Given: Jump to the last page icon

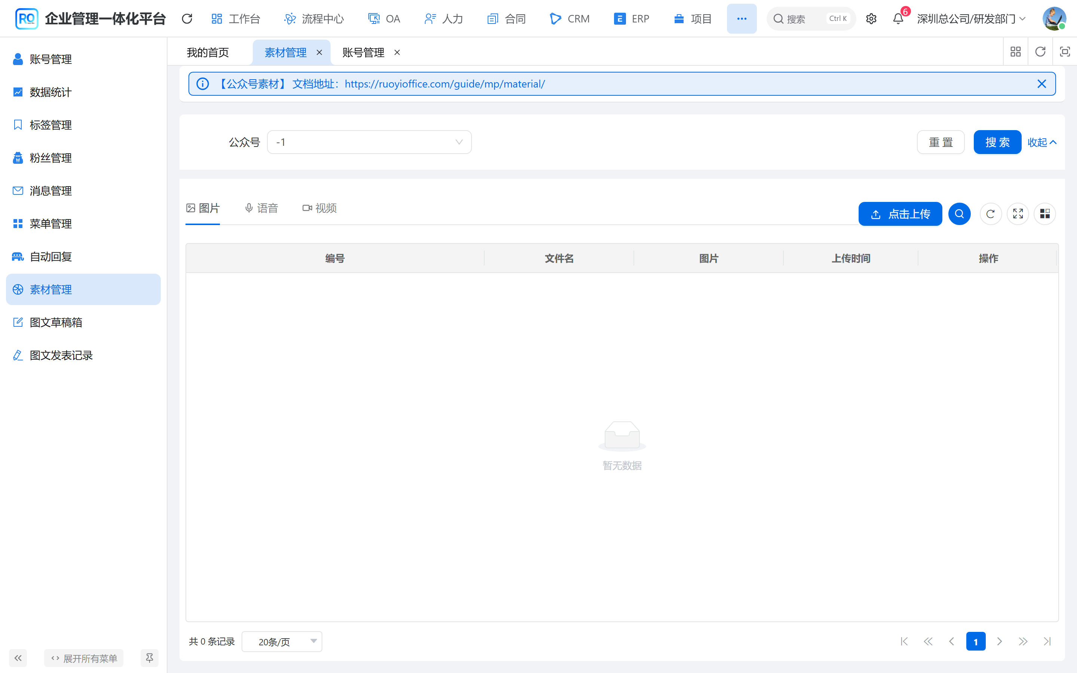Looking at the screenshot, I should [1047, 641].
